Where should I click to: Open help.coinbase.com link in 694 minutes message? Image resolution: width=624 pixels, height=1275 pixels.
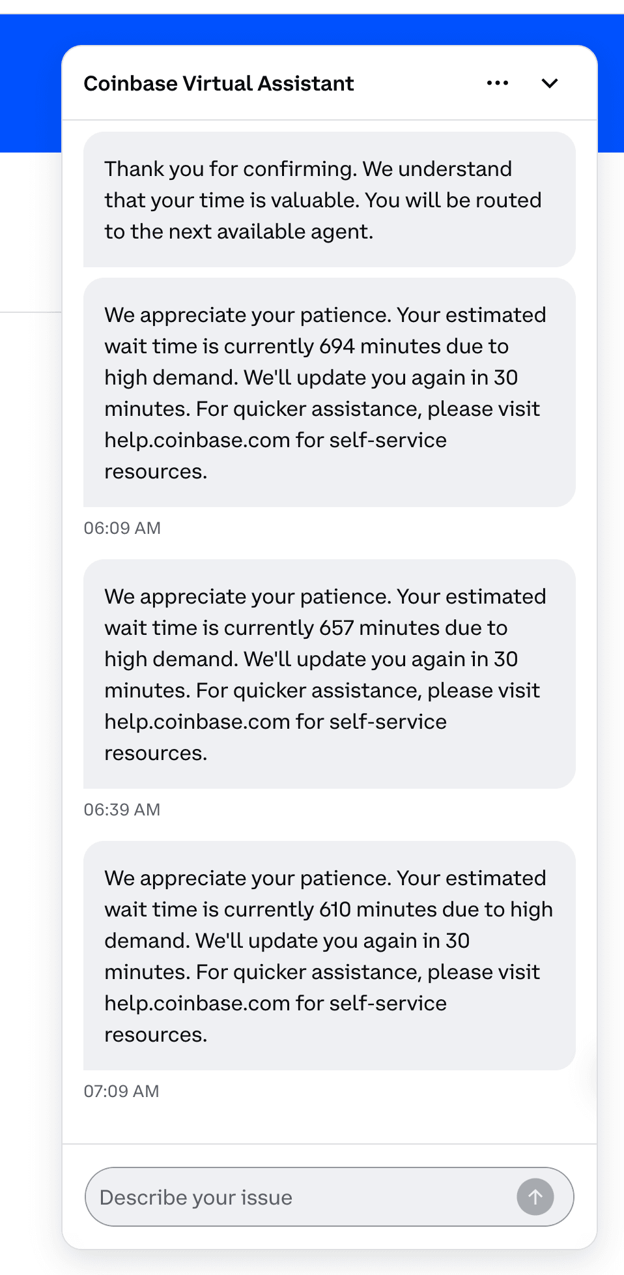pyautogui.click(x=197, y=440)
